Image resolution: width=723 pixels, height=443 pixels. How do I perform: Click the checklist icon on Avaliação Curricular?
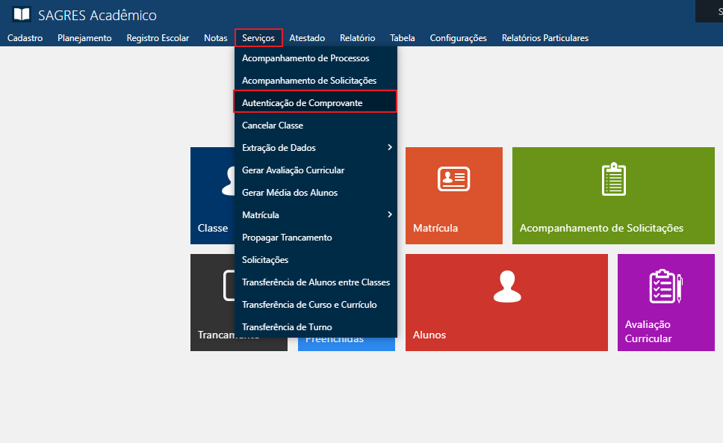[665, 287]
